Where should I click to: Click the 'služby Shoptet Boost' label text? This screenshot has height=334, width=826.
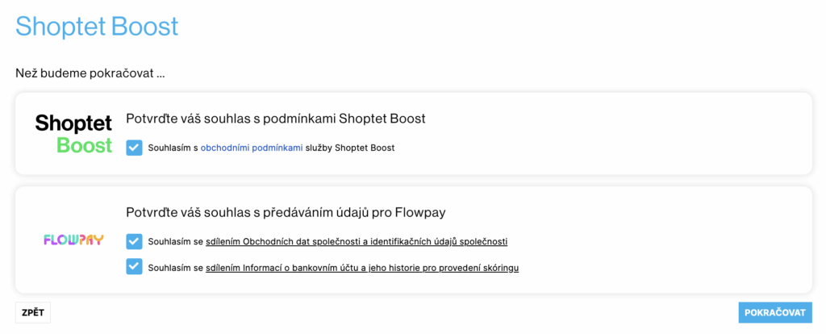click(x=350, y=148)
